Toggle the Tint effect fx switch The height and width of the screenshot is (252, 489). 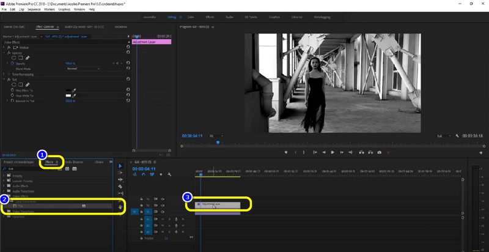[x=7, y=79]
